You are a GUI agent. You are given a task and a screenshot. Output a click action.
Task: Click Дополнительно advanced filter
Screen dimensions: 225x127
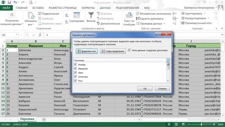[108, 24]
